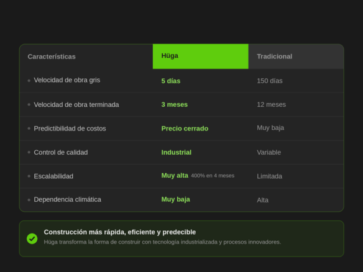Click the '3 meses' Hüga value
This screenshot has width=363, height=272.
pyautogui.click(x=174, y=104)
